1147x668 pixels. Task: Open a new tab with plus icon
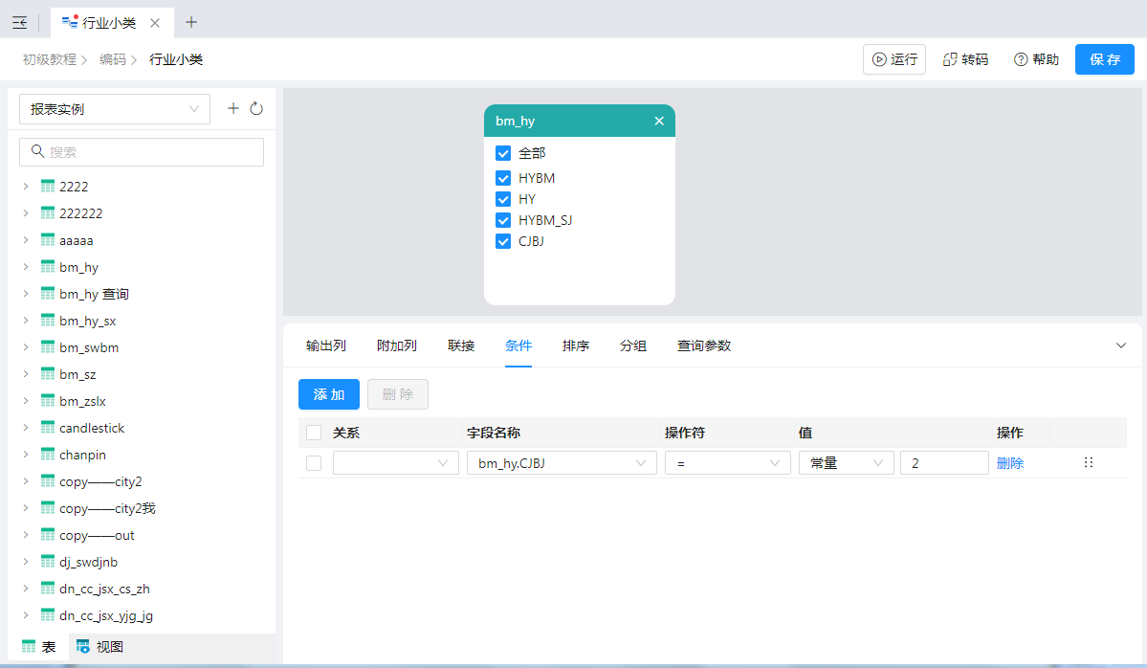(191, 22)
